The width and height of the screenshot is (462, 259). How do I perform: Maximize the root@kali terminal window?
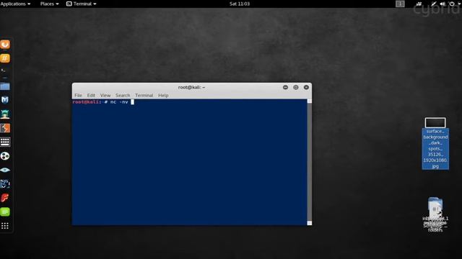coord(296,87)
